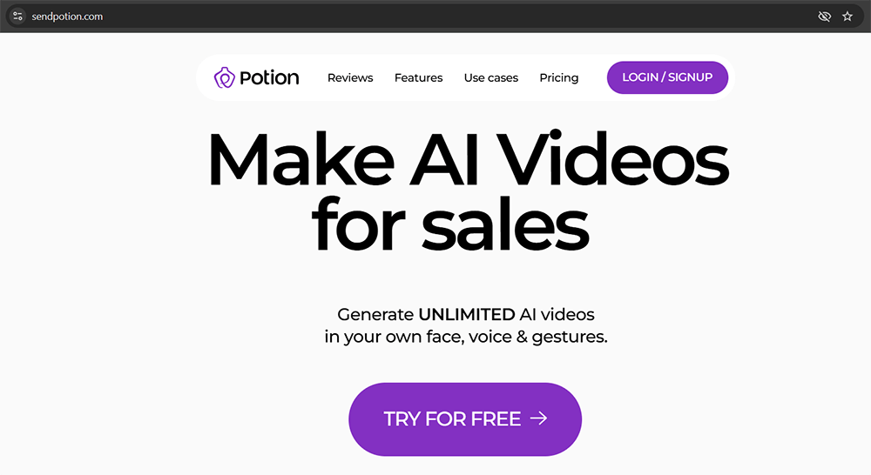Viewport: 871px width, 475px height.
Task: Click the "Make AI Videos" headline
Action: (468, 159)
